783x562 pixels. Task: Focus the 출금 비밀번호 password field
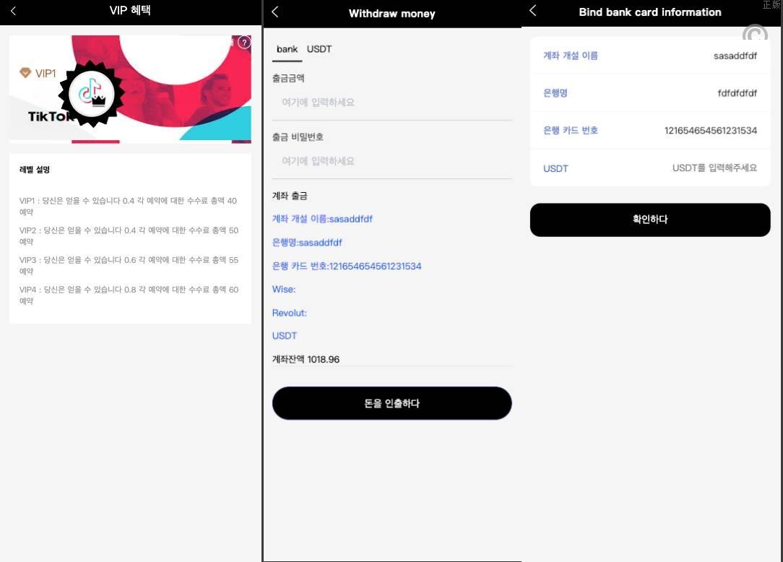392,161
